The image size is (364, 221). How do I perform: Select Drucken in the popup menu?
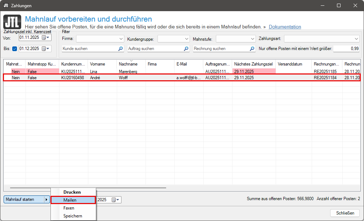(73, 192)
